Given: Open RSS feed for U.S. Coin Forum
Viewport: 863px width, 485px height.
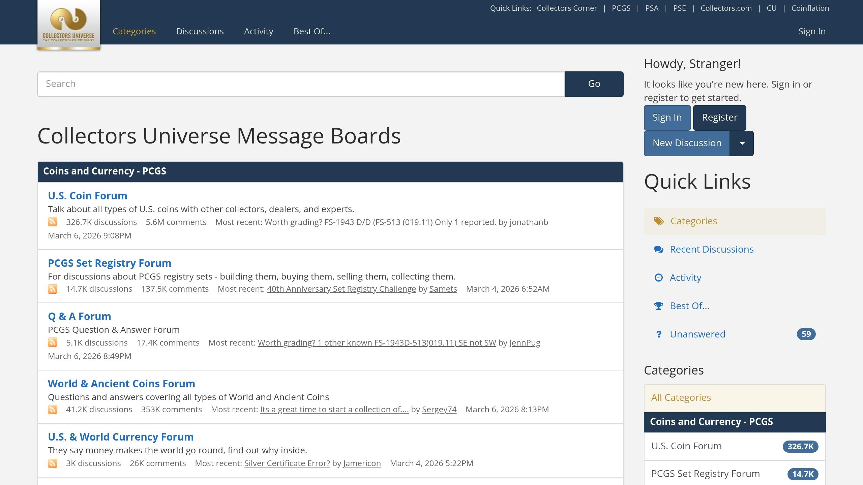Looking at the screenshot, I should click(53, 222).
